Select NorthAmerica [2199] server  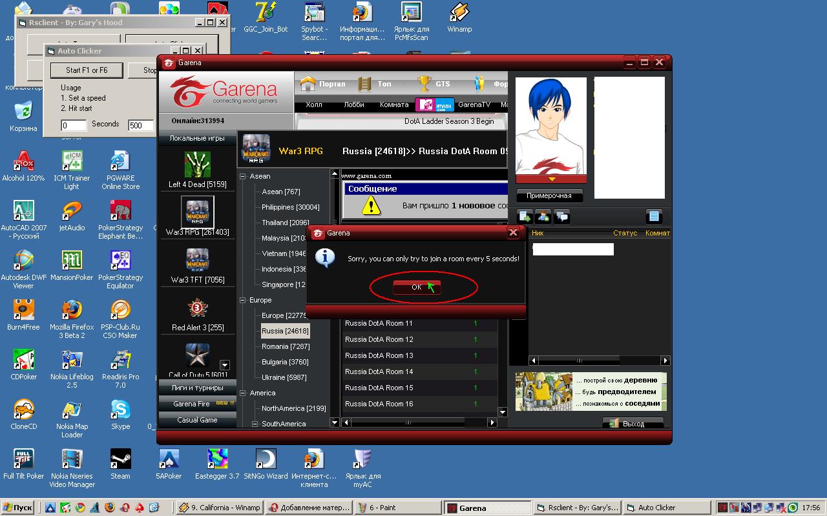[293, 408]
